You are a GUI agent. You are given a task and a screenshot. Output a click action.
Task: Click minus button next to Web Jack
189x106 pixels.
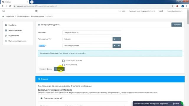point(119,39)
